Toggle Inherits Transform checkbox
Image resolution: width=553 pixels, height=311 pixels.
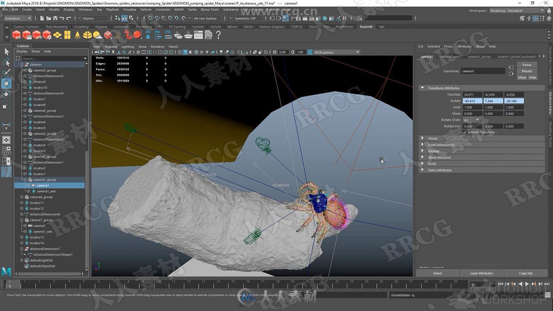coord(465,132)
